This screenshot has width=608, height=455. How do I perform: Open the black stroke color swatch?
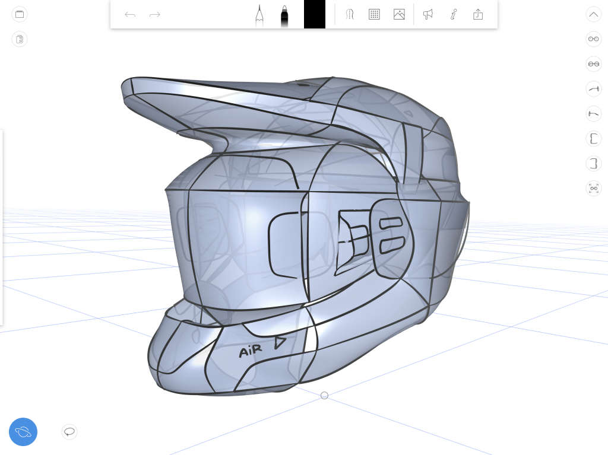[x=315, y=14]
